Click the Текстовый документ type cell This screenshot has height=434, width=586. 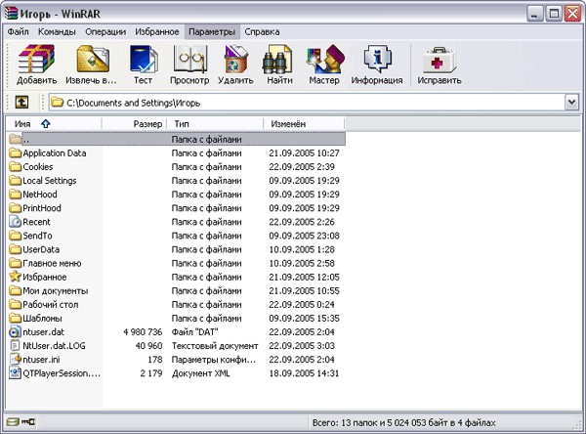(215, 346)
